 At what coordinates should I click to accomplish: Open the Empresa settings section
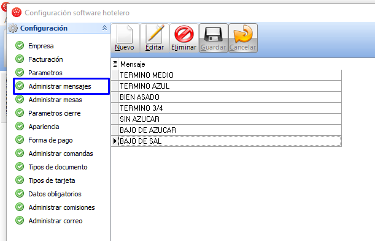pyautogui.click(x=41, y=46)
